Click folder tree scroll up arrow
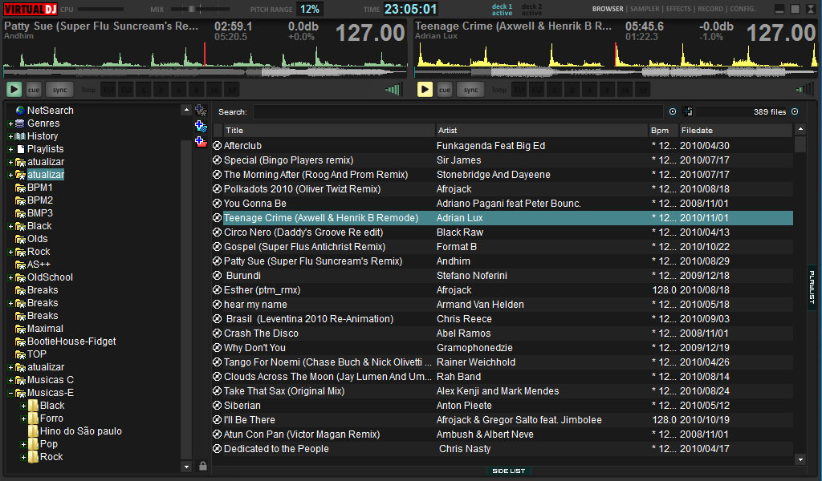The image size is (822, 481). click(186, 110)
